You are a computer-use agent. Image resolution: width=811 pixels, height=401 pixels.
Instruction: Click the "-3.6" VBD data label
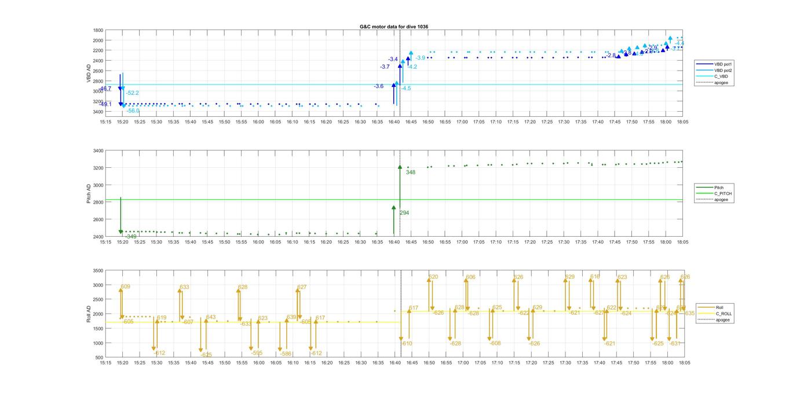(379, 86)
